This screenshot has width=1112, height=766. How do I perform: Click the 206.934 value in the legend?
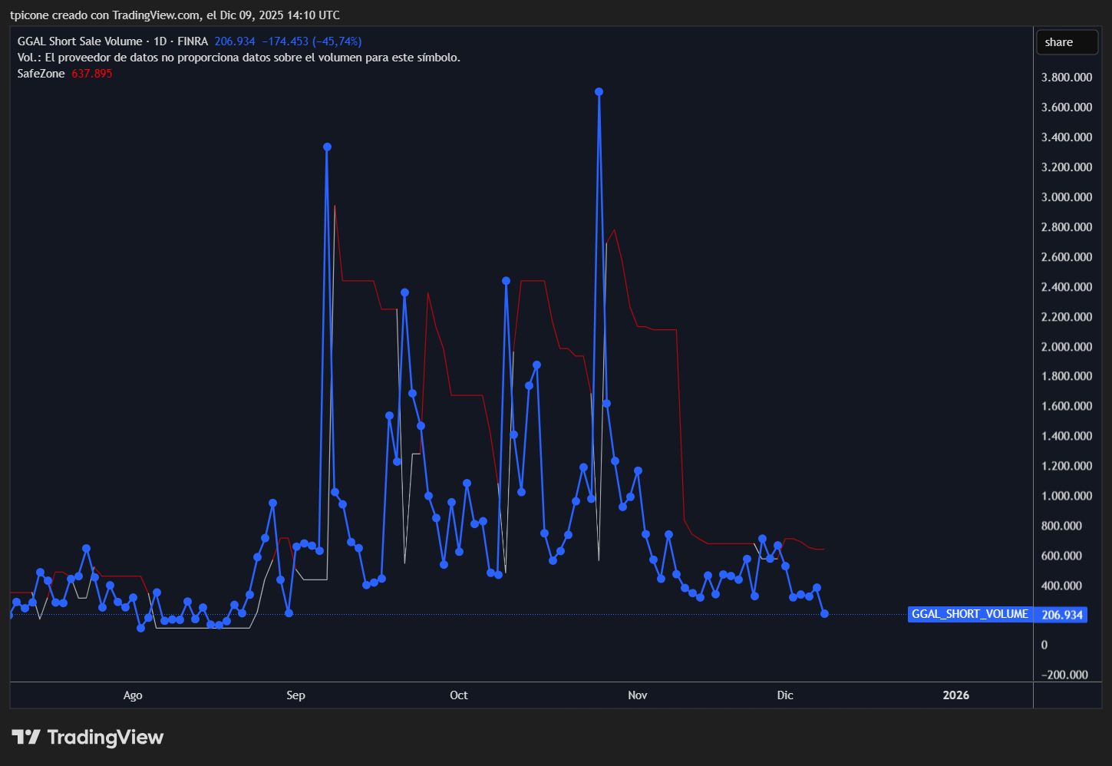pos(233,41)
